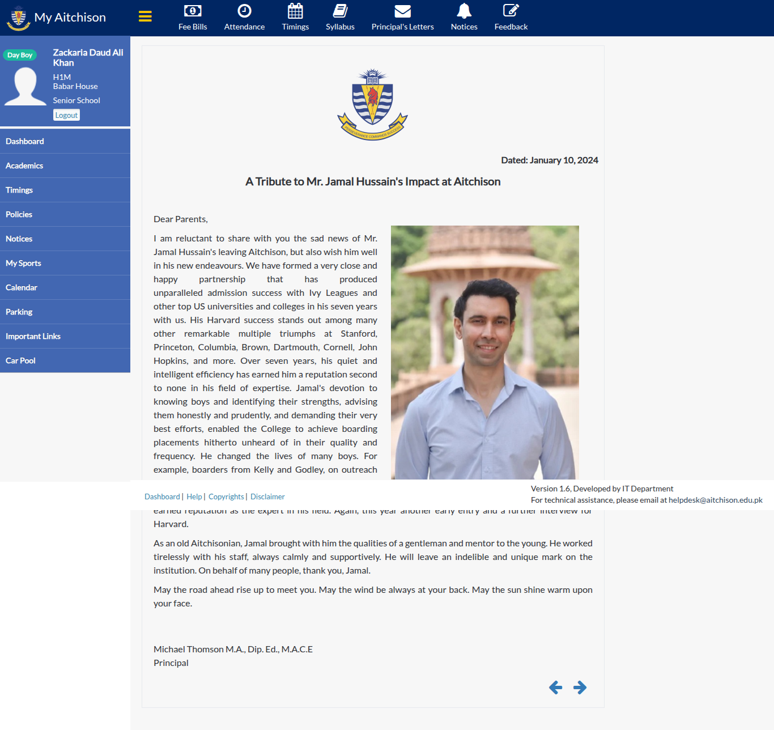Open Important Links in the sidebar

tap(65, 336)
